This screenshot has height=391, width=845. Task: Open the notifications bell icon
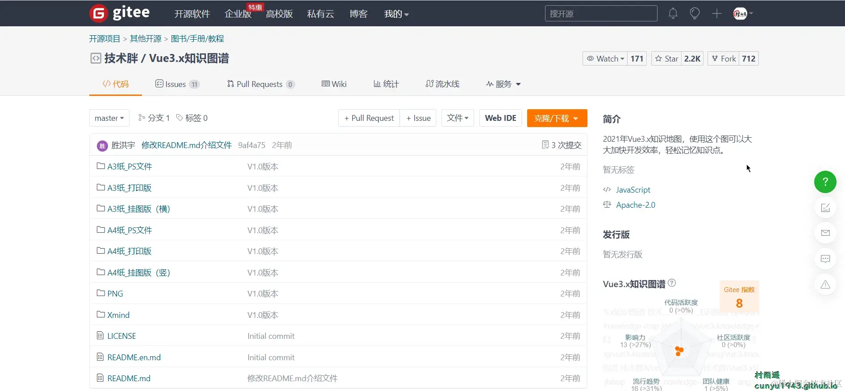point(673,13)
